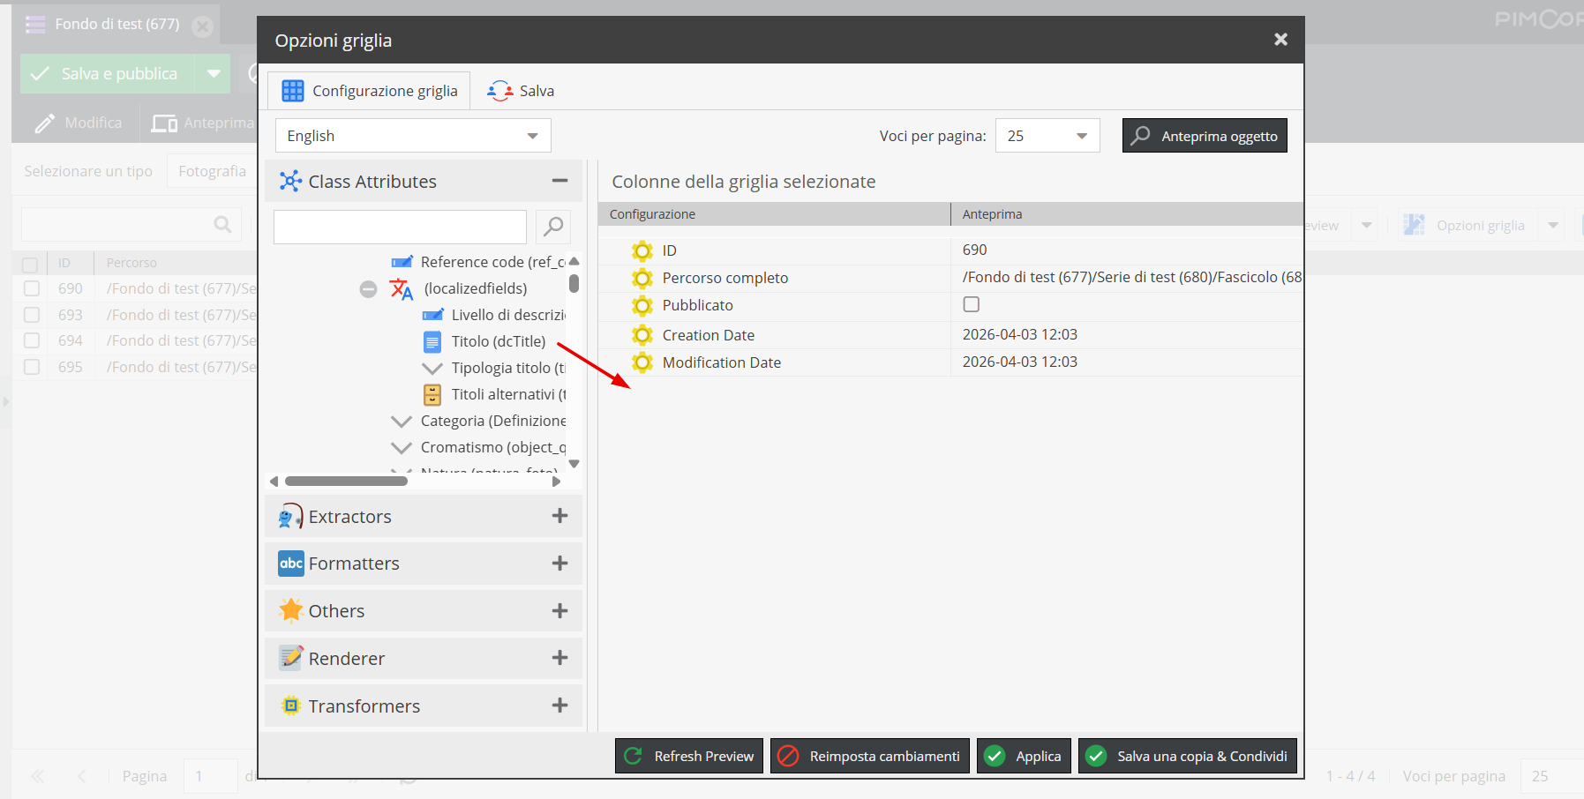Click the localizedfields translation icon

[x=402, y=289]
